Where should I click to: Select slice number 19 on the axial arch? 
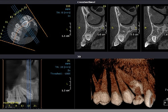pyautogui.click(x=20, y=11)
